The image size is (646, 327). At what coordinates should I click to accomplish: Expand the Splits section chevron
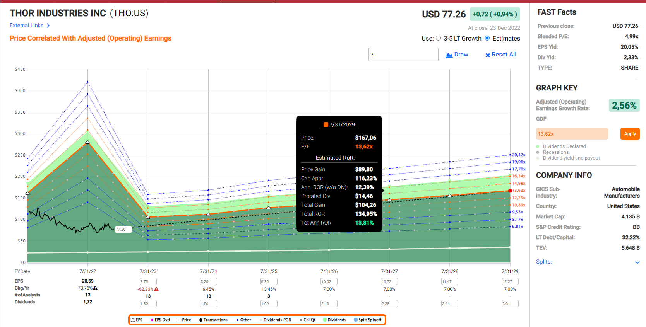coord(637,262)
